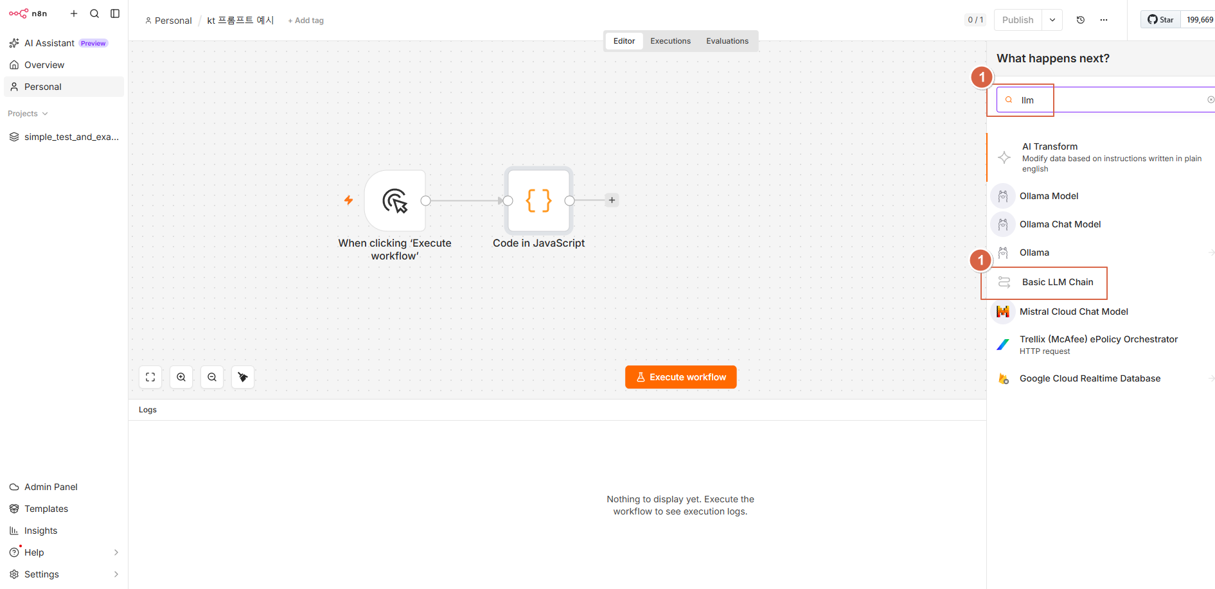This screenshot has width=1215, height=589.
Task: Open AI Assistant in sidebar
Action: click(x=64, y=43)
